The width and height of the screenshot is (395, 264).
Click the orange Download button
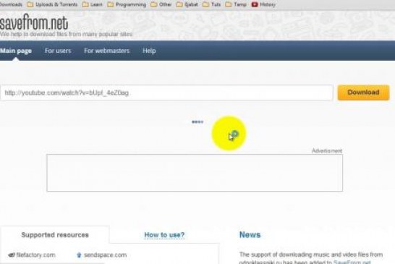tap(363, 93)
